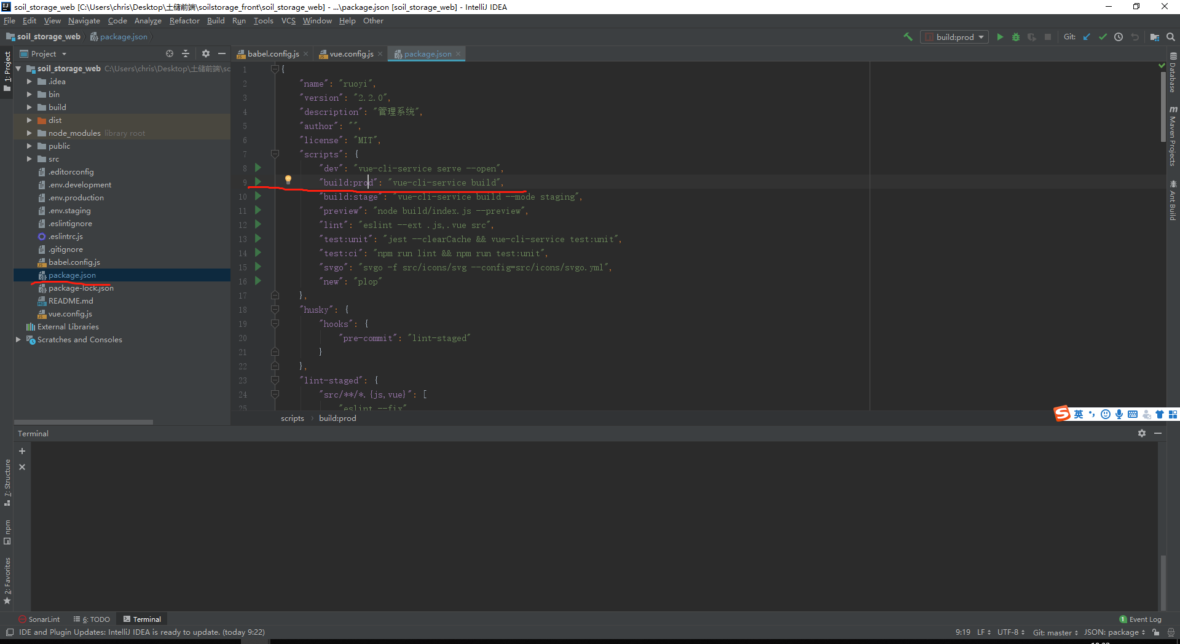
Task: Switch to the vue.config.js editor tab
Action: (x=351, y=54)
